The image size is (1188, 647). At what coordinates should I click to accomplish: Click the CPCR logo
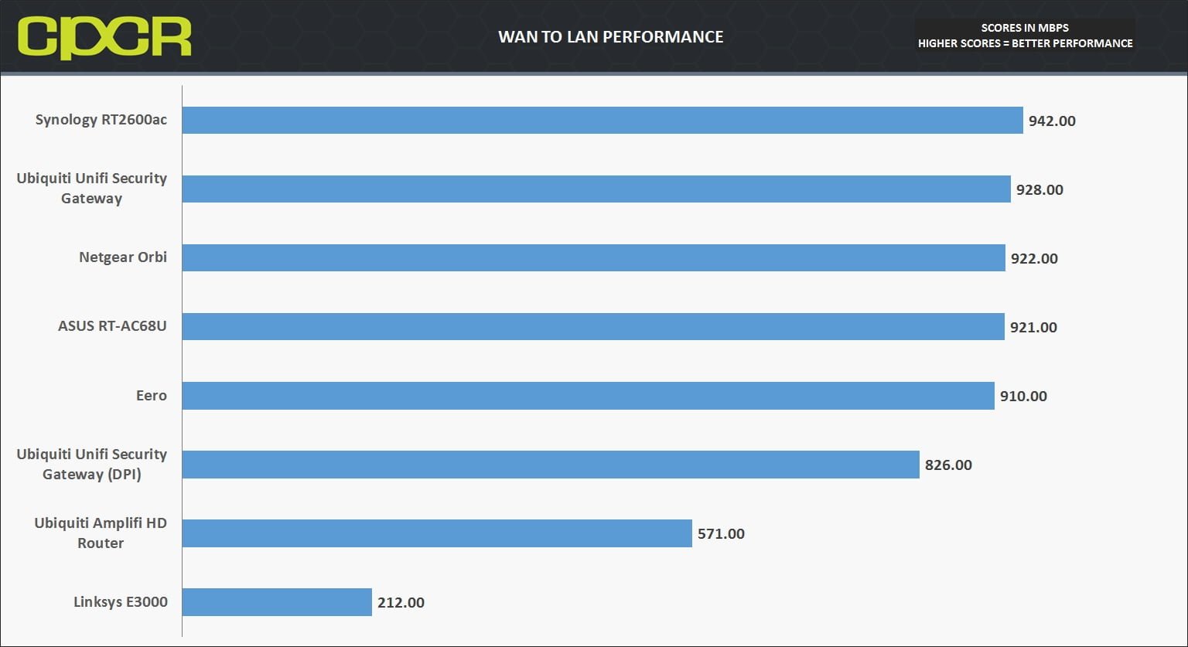click(x=104, y=37)
